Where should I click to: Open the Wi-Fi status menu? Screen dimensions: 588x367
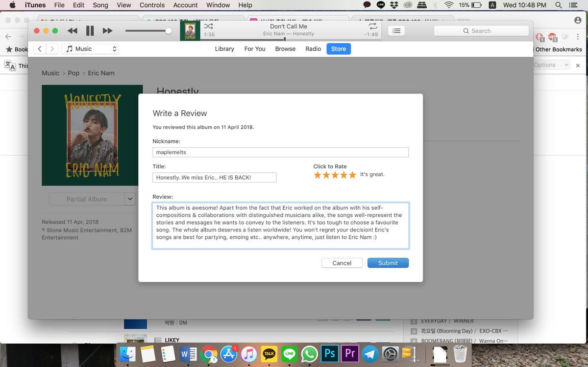point(449,5)
